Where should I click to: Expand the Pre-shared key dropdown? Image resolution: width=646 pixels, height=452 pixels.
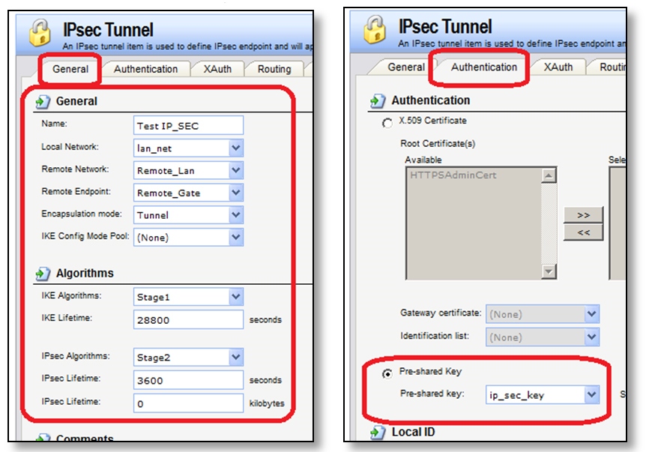pyautogui.click(x=592, y=394)
